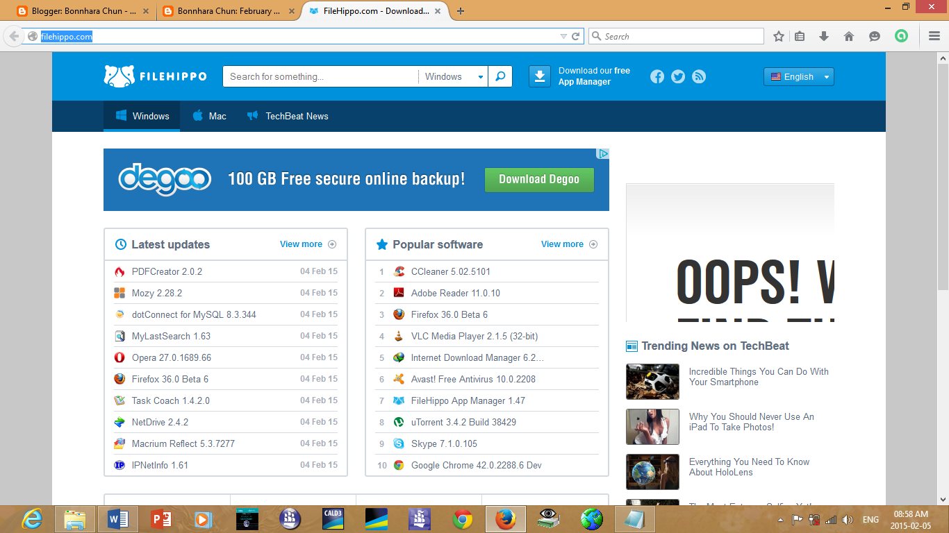Open Google Chrome from the taskbar
This screenshot has width=949, height=533.
[462, 518]
